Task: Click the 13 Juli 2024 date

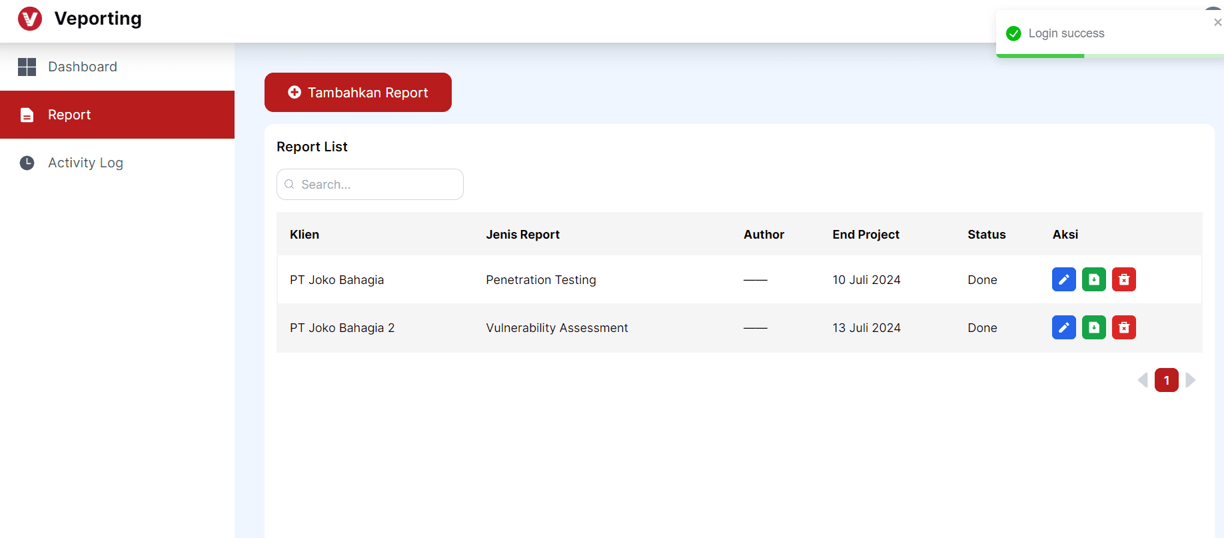Action: 866,328
